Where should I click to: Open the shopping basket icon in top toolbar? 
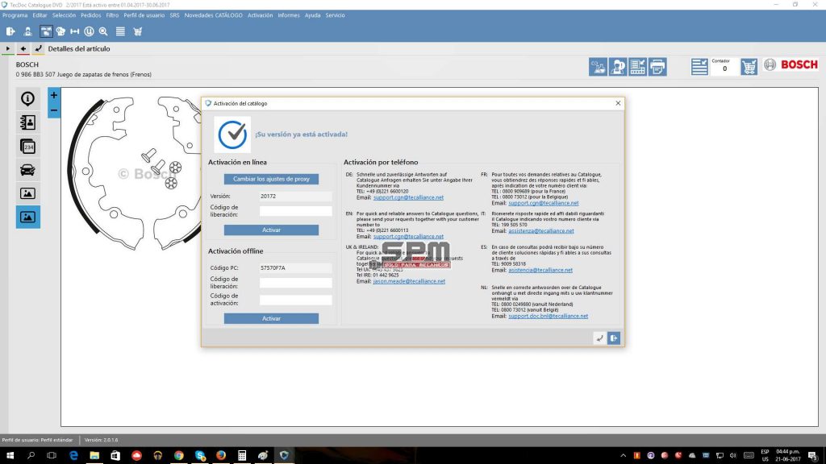pyautogui.click(x=137, y=31)
